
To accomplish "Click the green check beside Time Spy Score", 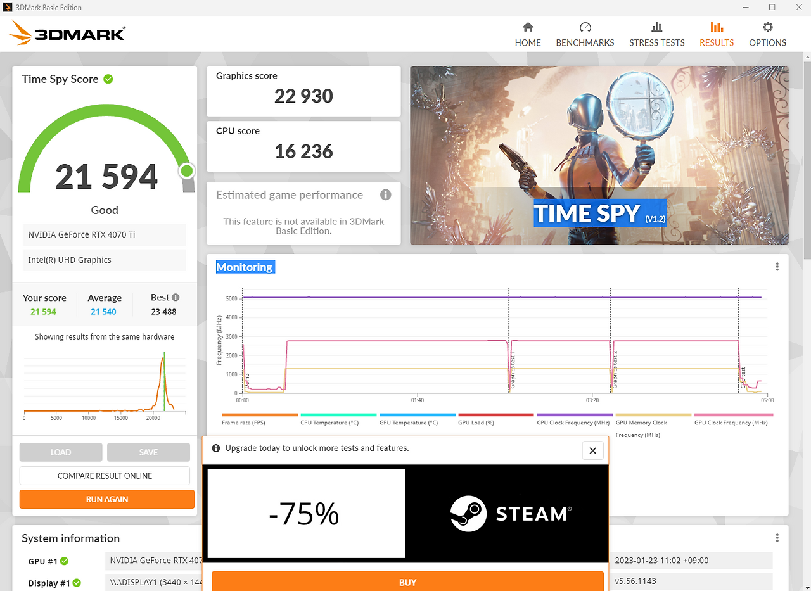I will (x=108, y=79).
